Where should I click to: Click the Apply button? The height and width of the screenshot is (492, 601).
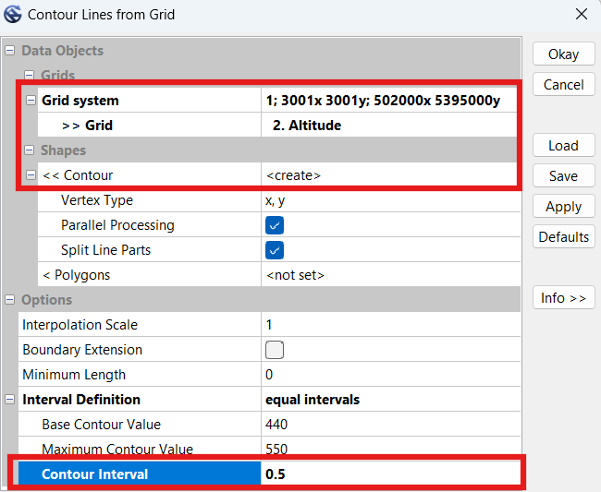click(563, 207)
